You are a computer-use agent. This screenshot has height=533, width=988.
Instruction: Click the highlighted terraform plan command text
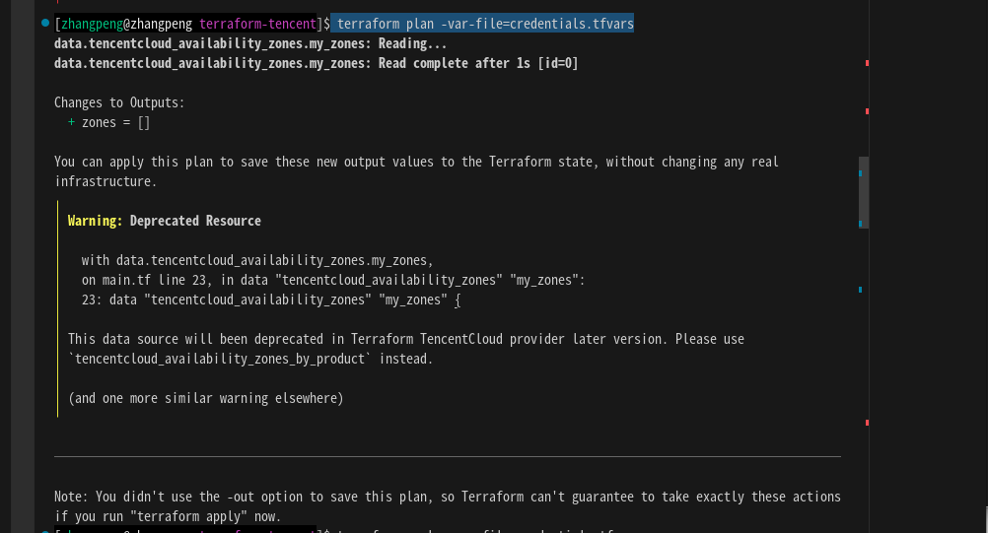click(x=484, y=24)
